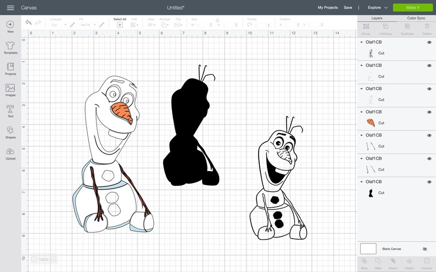Viewport: 436px width, 272px height.
Task: Open the Arrange dropdown
Action: pyautogui.click(x=165, y=25)
